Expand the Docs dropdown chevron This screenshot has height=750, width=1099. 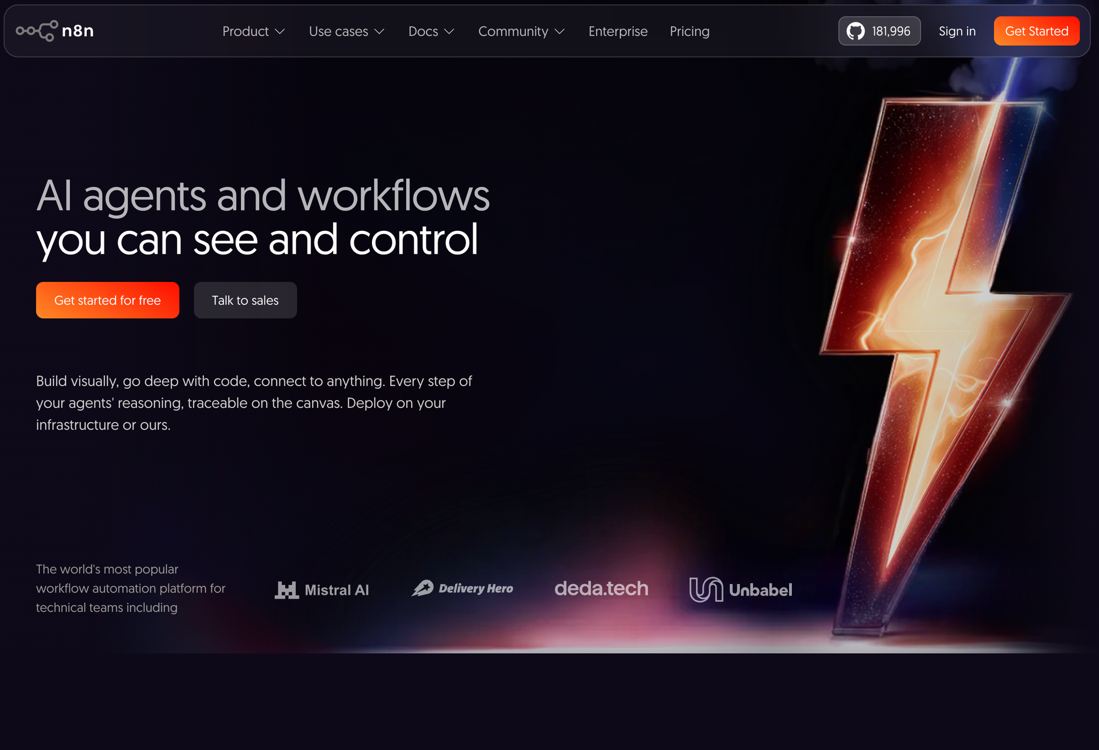449,32
